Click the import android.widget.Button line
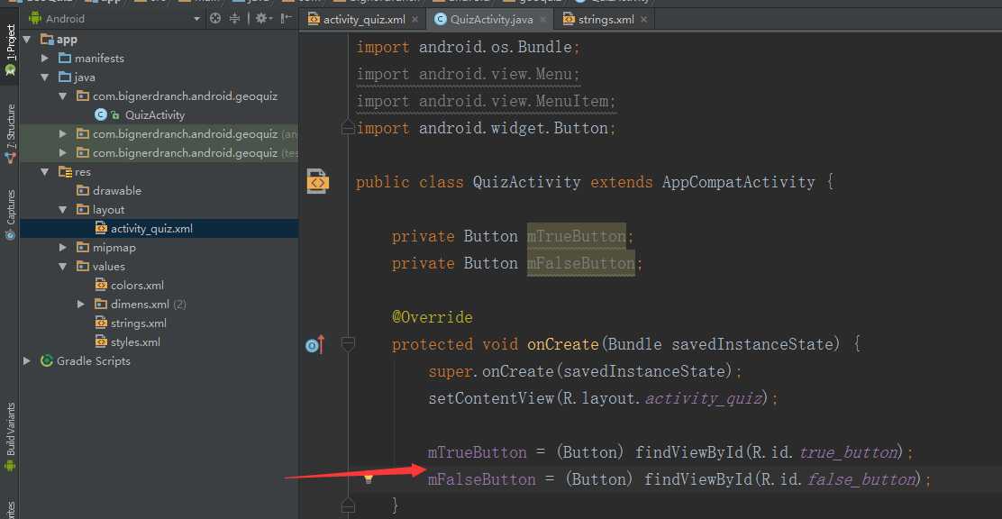Image resolution: width=1002 pixels, height=519 pixels. pyautogui.click(x=486, y=129)
